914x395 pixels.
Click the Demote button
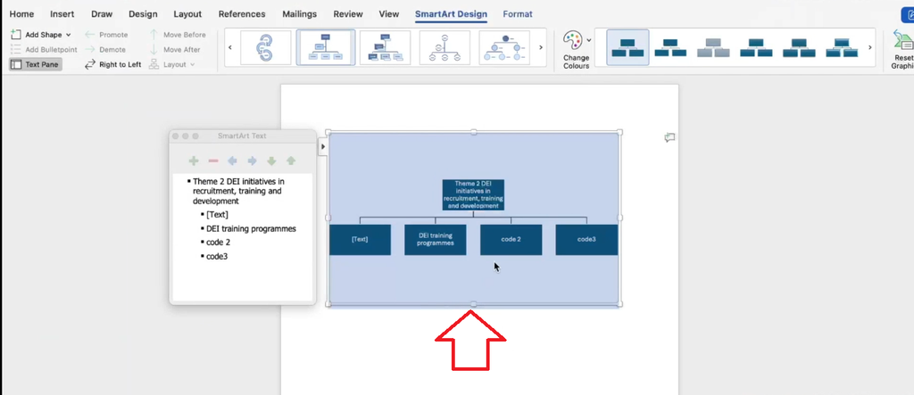105,50
